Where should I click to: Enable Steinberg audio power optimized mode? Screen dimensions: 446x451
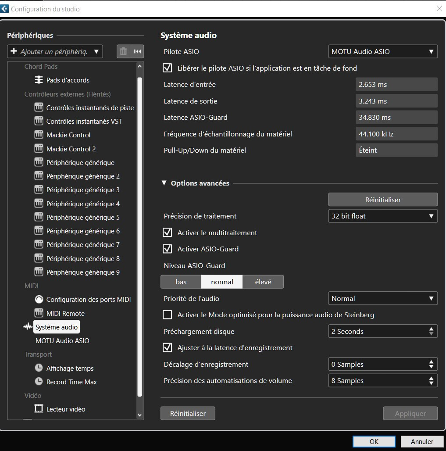point(168,315)
